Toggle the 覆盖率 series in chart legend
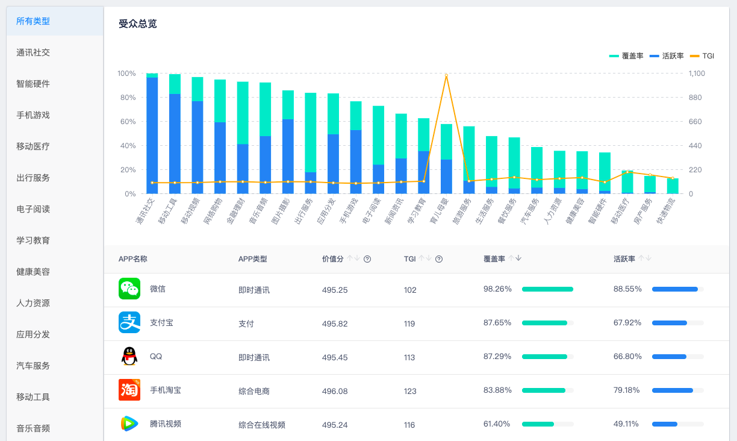This screenshot has height=441, width=737. 626,56
